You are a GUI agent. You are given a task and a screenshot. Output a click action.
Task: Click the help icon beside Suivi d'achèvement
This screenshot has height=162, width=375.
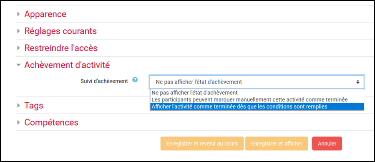pyautogui.click(x=135, y=80)
